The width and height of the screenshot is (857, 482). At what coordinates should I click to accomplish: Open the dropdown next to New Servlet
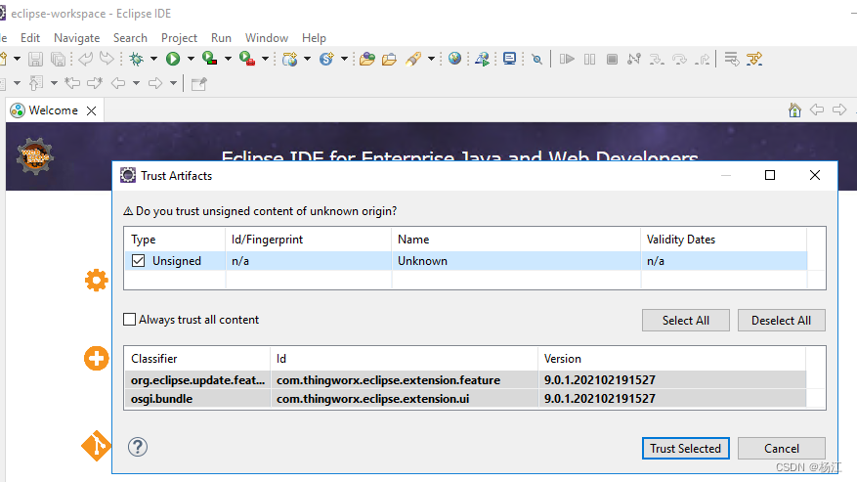344,59
